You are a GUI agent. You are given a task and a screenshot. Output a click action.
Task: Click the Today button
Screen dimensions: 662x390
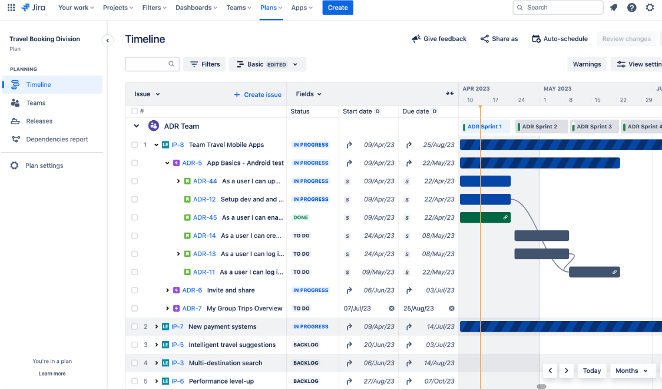(592, 371)
